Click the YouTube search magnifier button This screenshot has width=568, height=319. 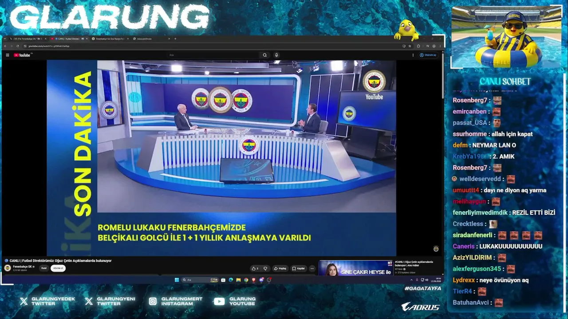point(265,55)
